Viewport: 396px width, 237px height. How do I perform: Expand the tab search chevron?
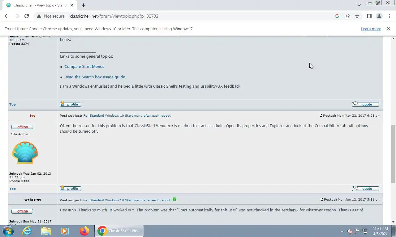point(359,5)
